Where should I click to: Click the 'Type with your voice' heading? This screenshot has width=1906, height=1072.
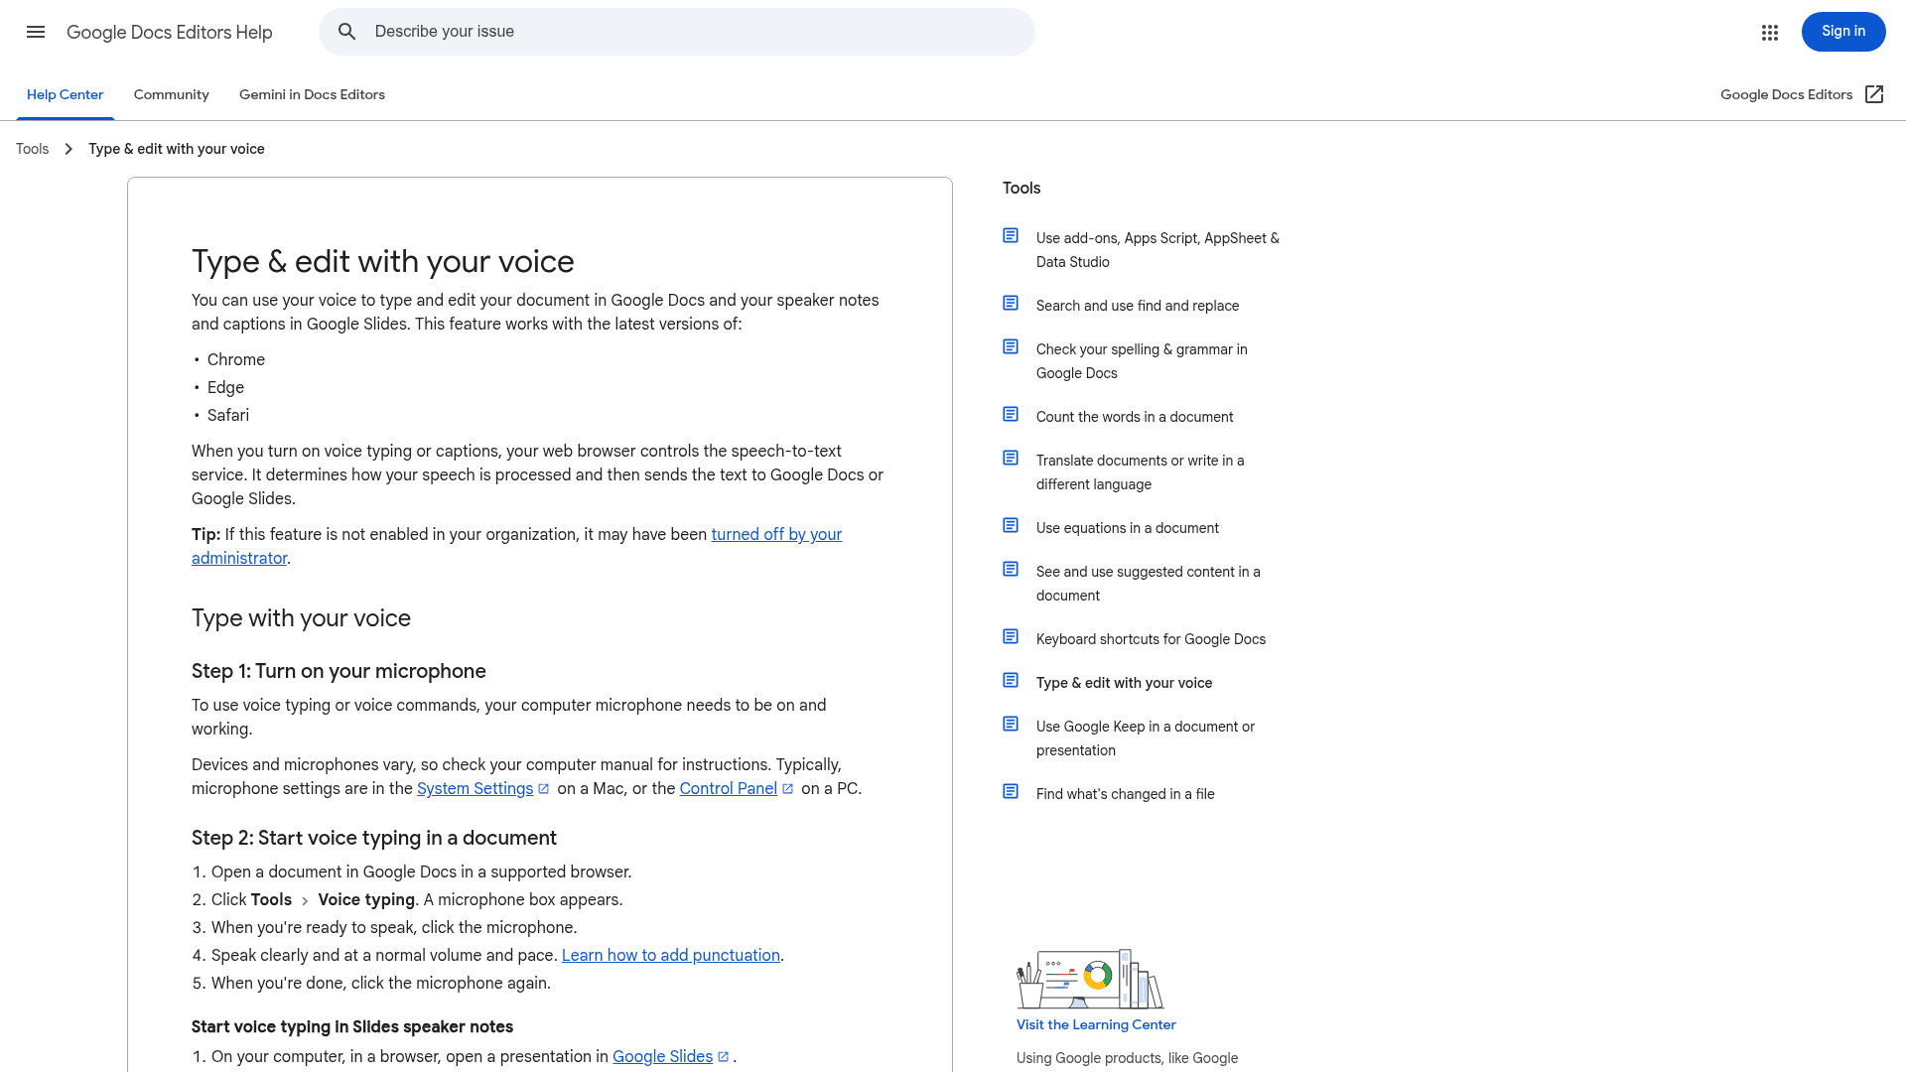(301, 618)
